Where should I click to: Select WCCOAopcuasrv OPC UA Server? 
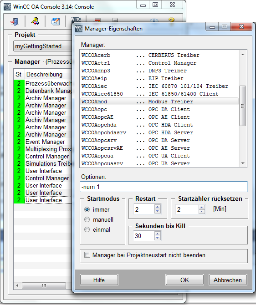[159, 163]
